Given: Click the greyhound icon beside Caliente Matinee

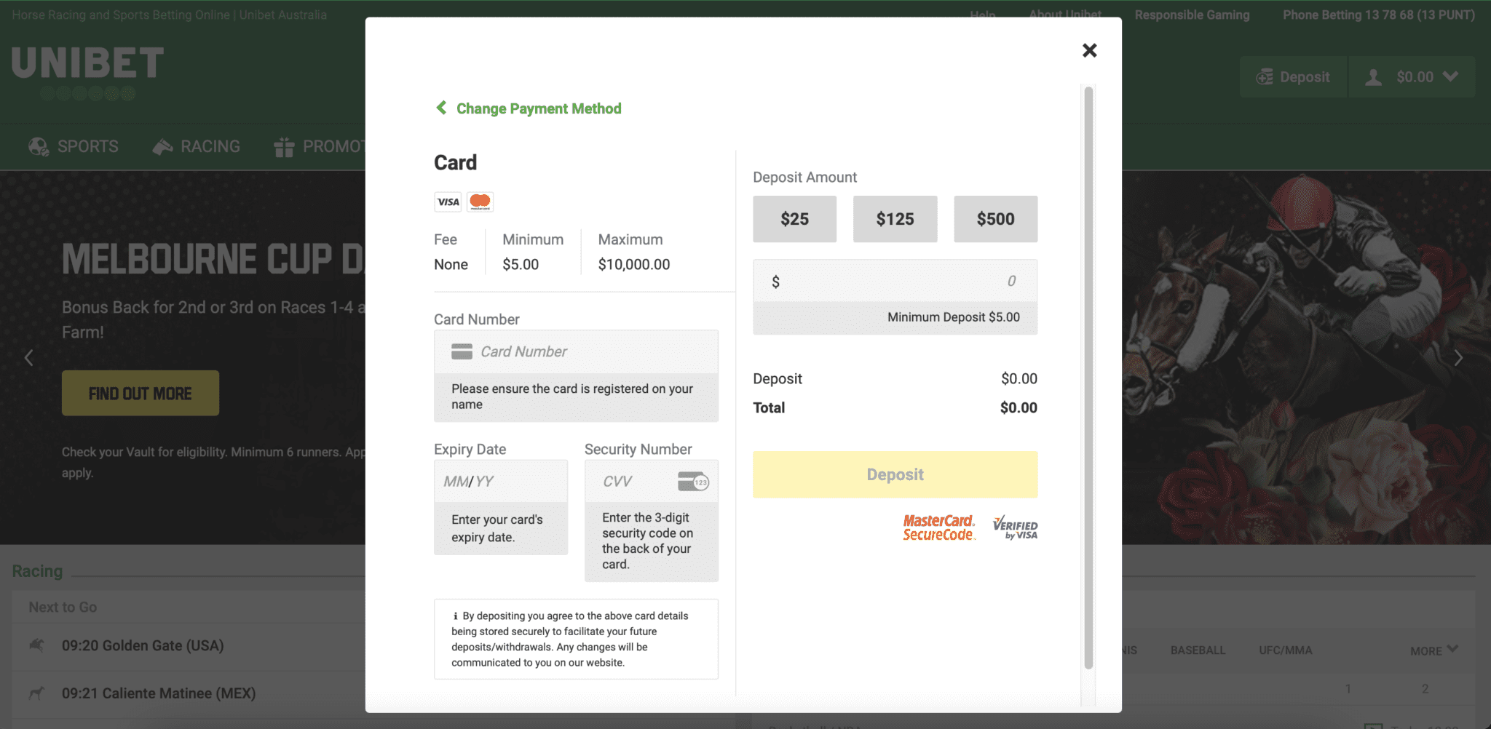Looking at the screenshot, I should (x=36, y=693).
